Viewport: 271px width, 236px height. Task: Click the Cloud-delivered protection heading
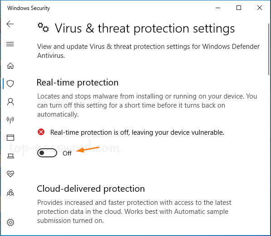[91, 189]
